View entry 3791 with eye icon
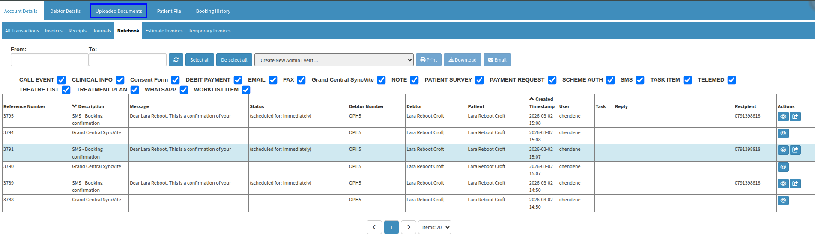The width and height of the screenshot is (815, 241). tap(783, 150)
